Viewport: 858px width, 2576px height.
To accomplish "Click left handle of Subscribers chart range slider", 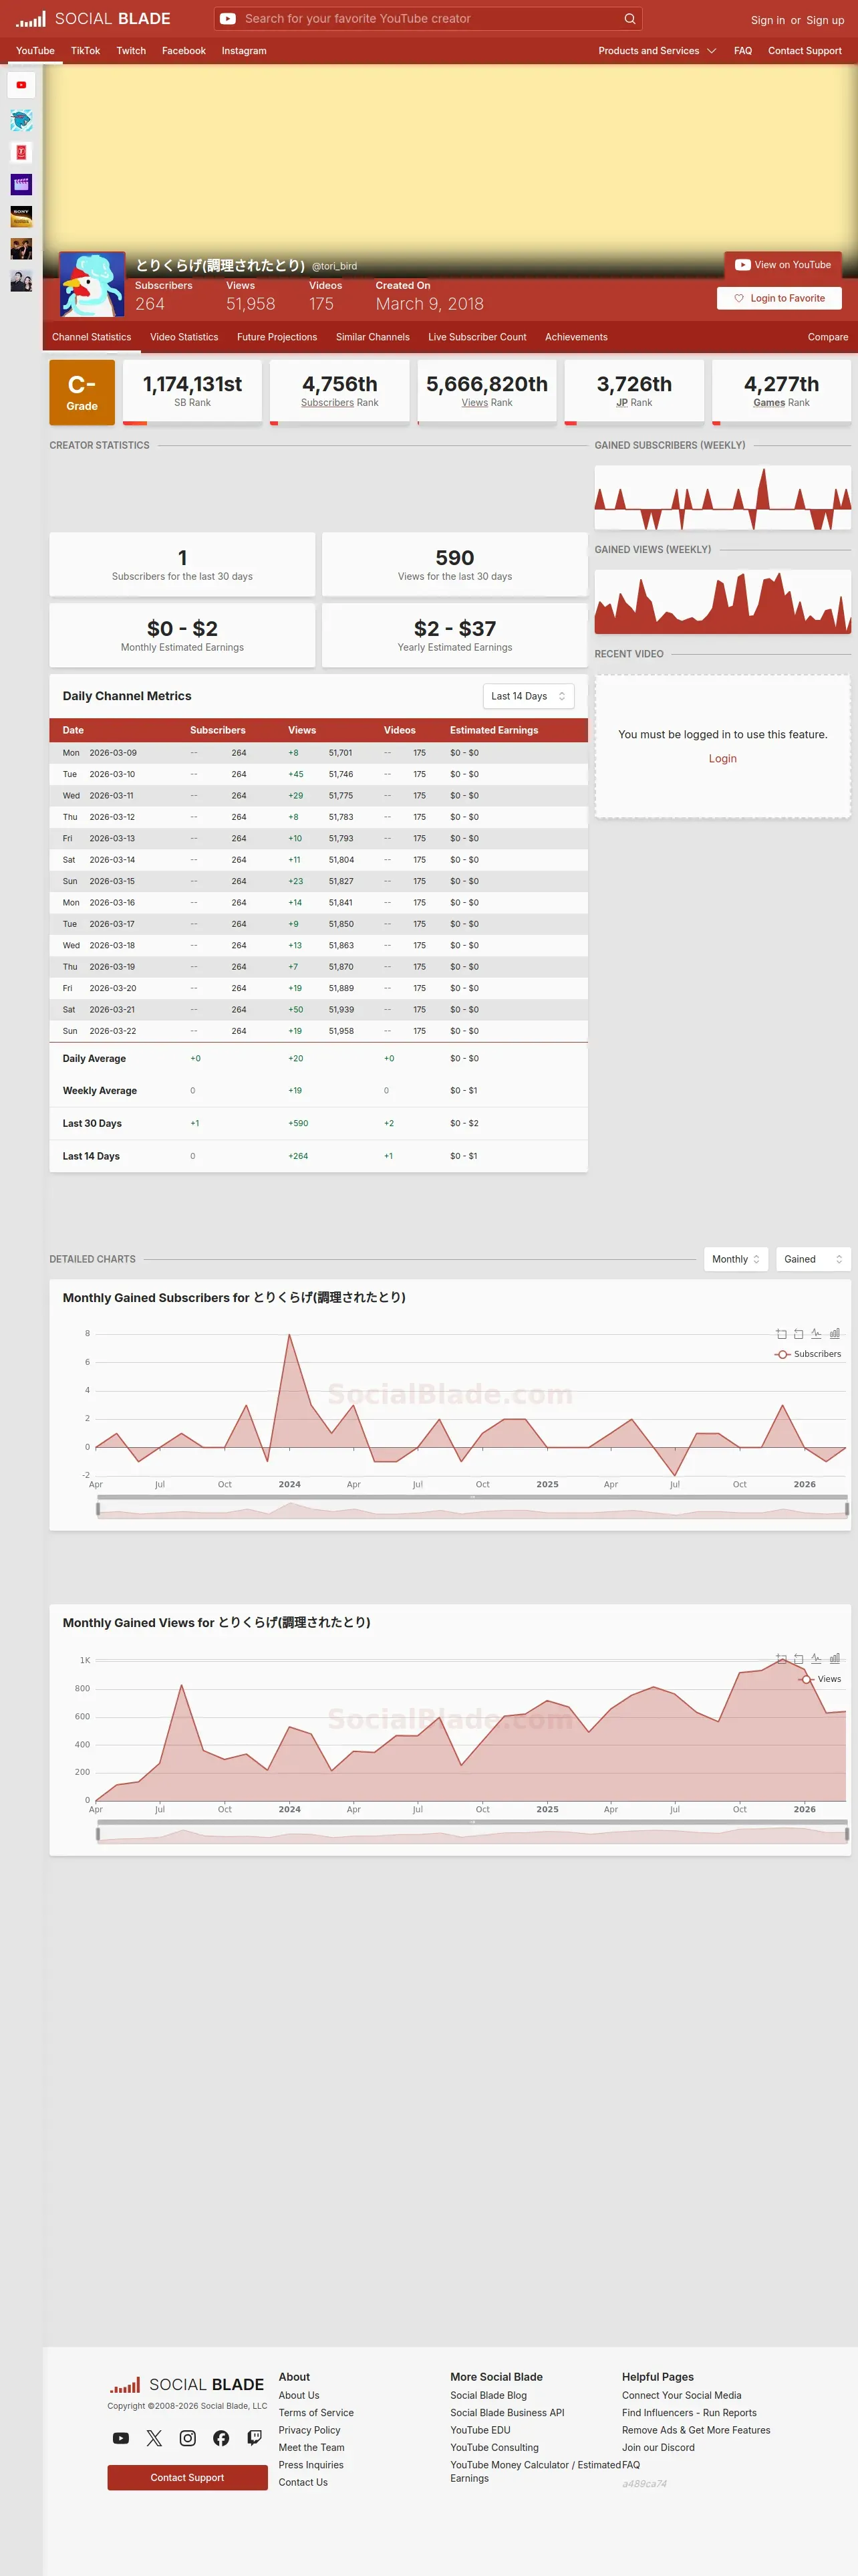I will 98,1509.
